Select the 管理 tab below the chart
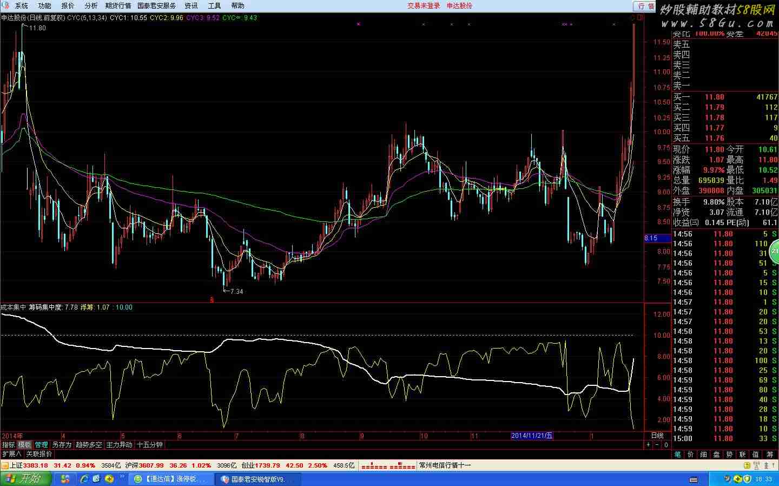Screen dimensions: 779x486 (x=41, y=444)
